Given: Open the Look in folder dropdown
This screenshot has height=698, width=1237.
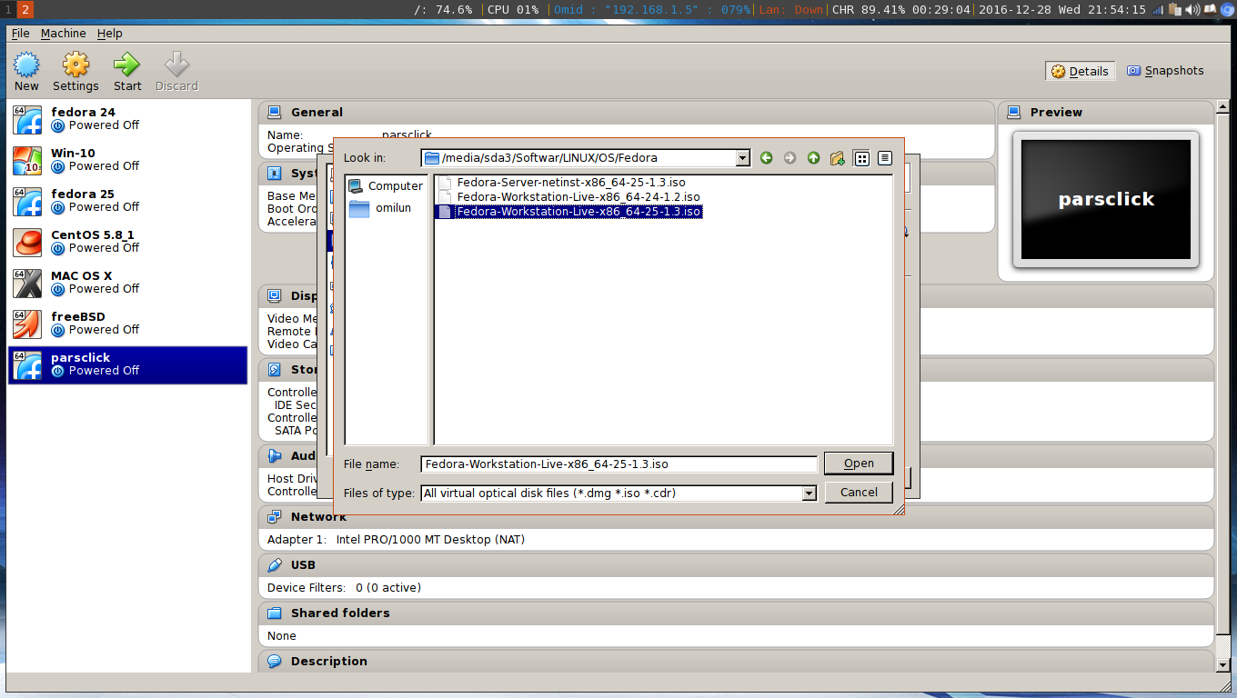Looking at the screenshot, I should (742, 157).
